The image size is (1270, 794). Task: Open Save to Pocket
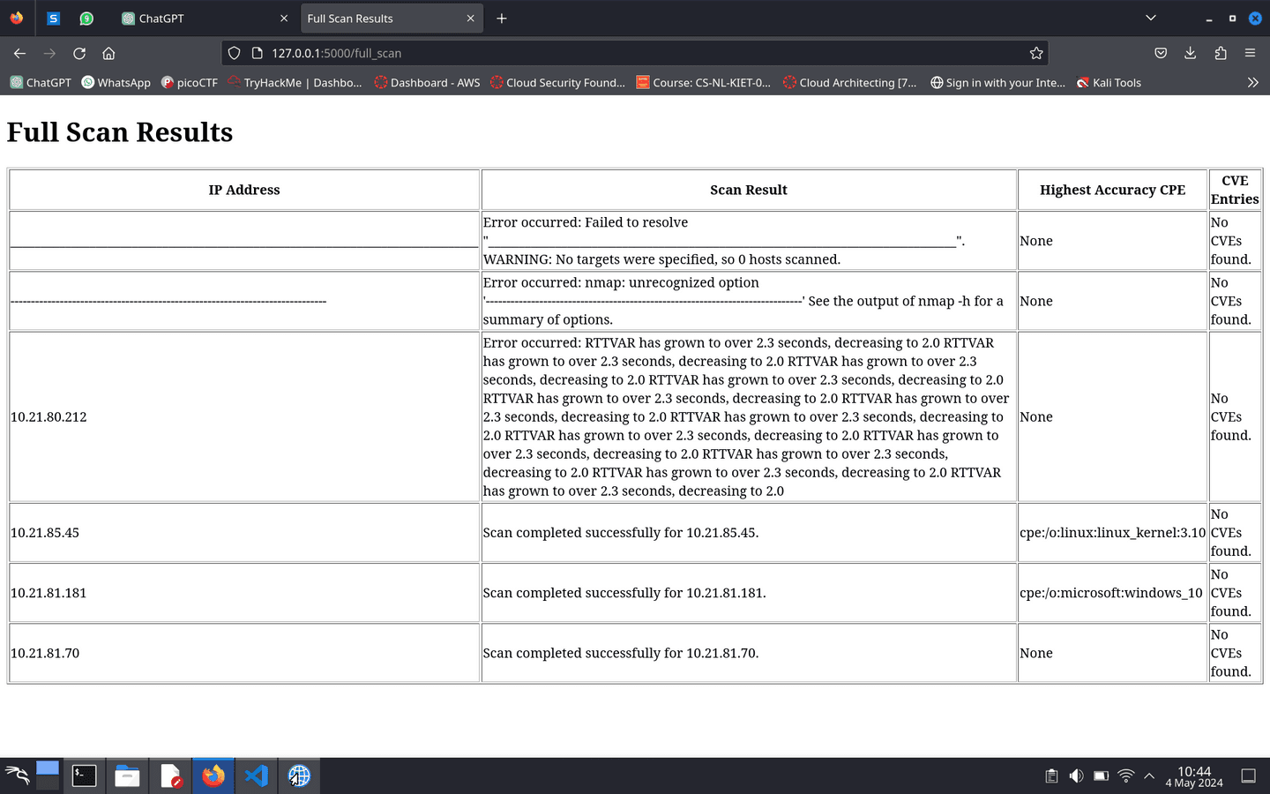tap(1161, 53)
